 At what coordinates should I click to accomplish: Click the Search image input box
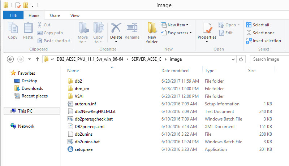click(269, 59)
